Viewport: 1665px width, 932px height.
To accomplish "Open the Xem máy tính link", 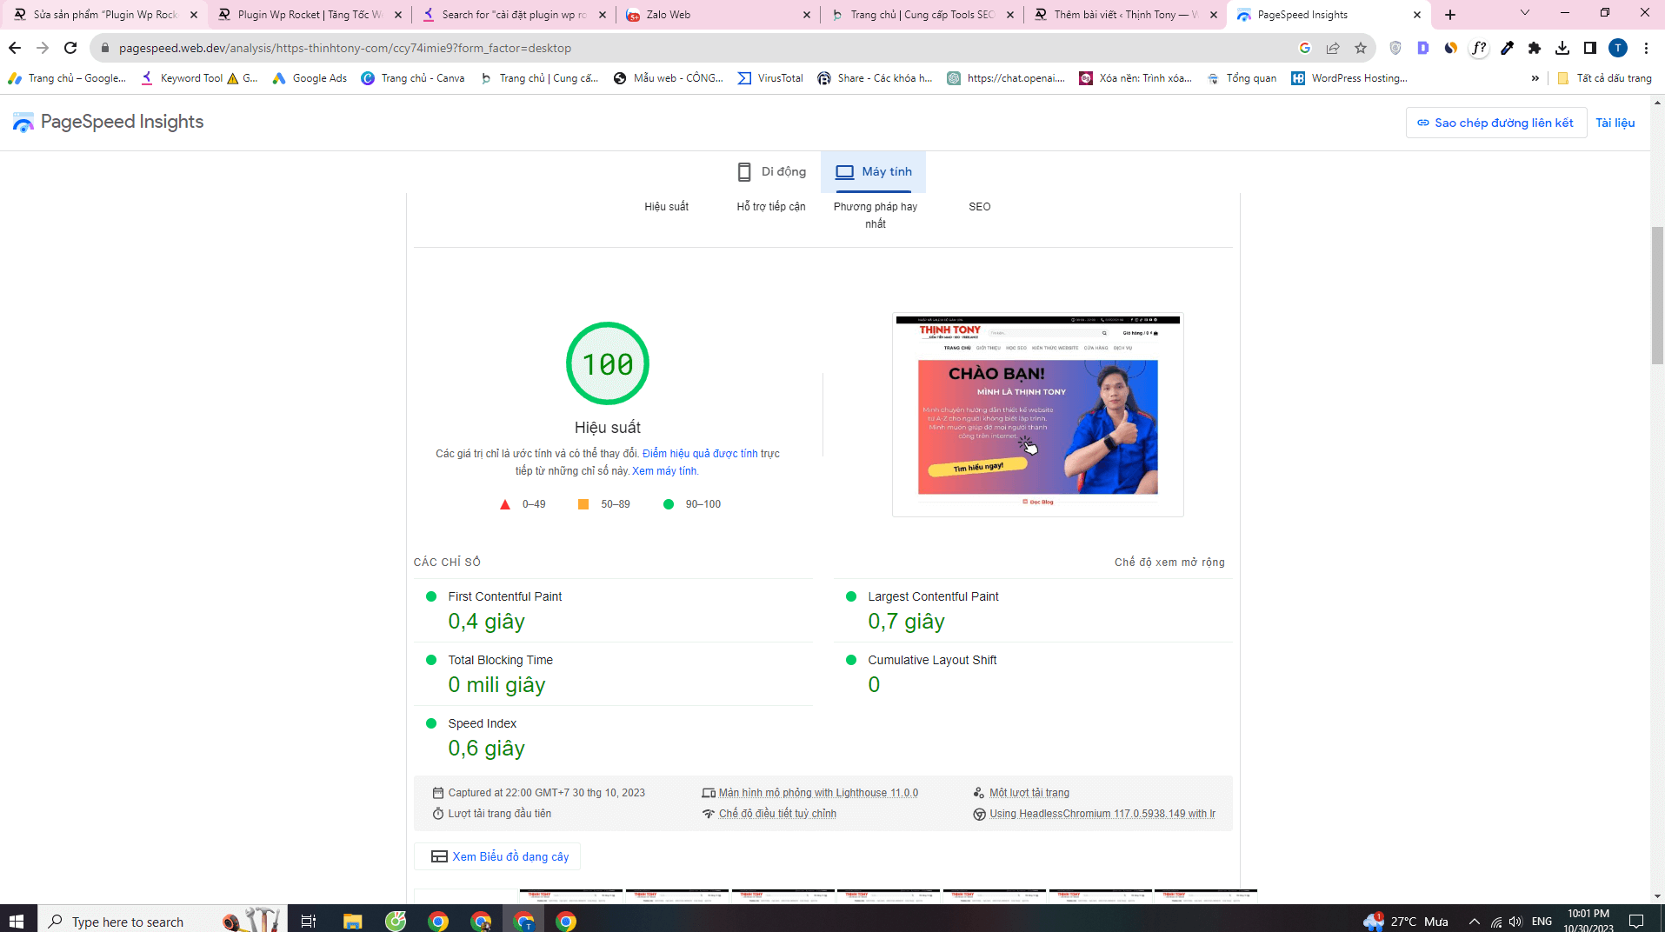I will click(664, 471).
